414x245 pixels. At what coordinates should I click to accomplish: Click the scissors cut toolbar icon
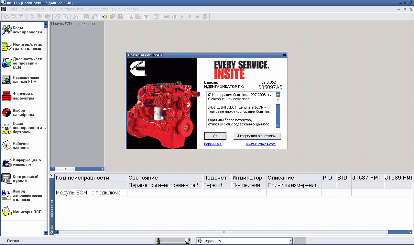coord(32,17)
